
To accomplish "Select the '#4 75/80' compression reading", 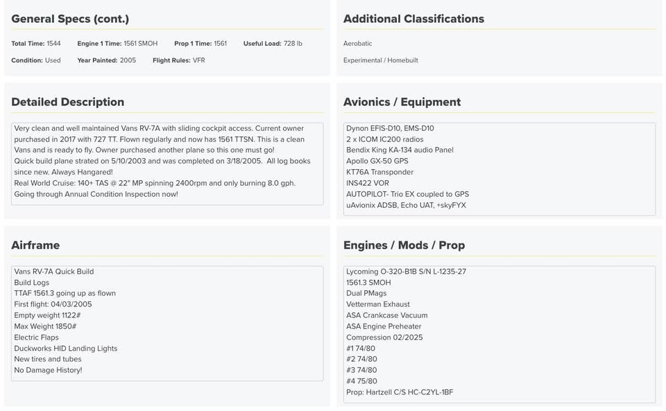I will (361, 381).
